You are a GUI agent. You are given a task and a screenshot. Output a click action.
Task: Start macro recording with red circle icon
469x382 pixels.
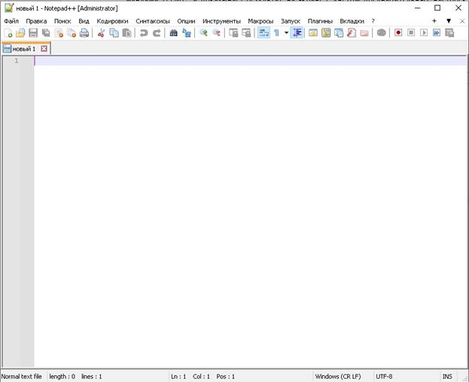tap(398, 33)
